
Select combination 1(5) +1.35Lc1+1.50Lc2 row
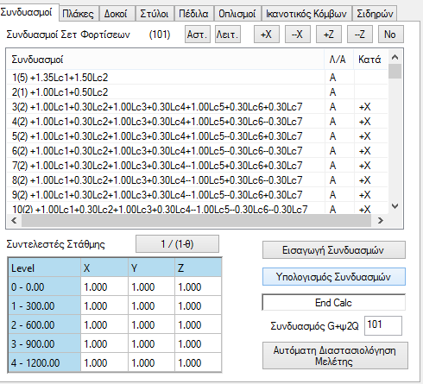click(x=197, y=78)
